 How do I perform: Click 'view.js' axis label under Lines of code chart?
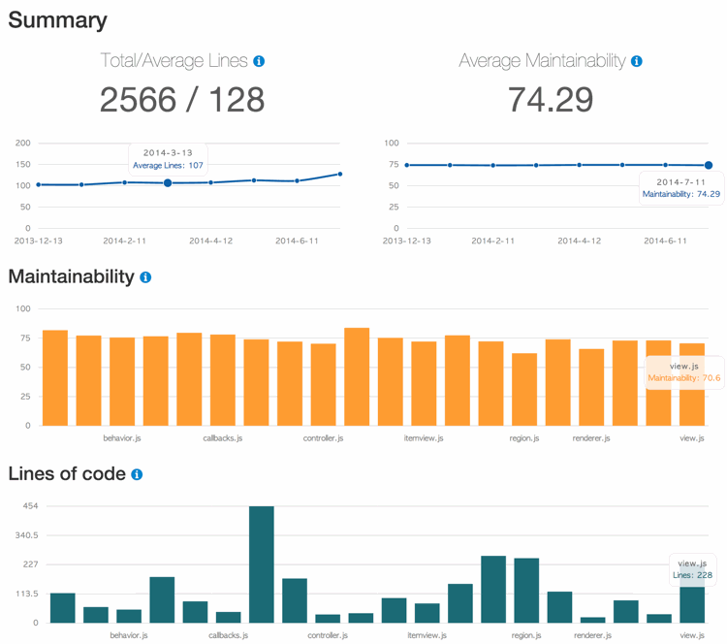coord(692,635)
